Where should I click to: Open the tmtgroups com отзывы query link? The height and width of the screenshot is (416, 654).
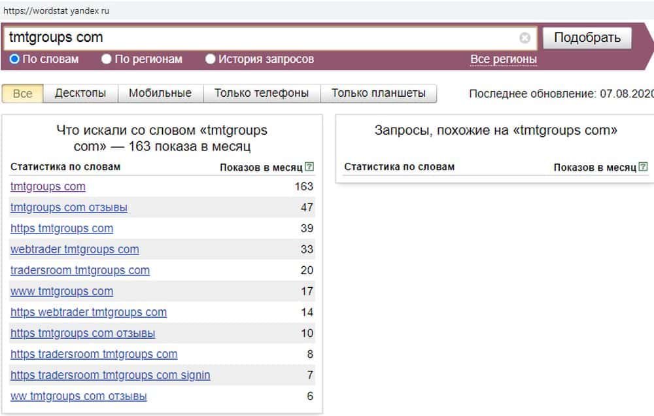point(69,208)
